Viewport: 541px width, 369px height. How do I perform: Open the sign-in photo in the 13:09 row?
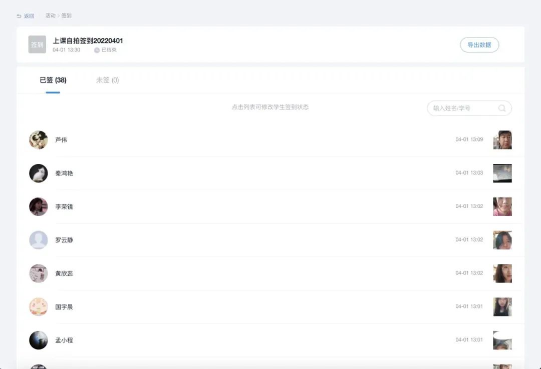(x=502, y=140)
